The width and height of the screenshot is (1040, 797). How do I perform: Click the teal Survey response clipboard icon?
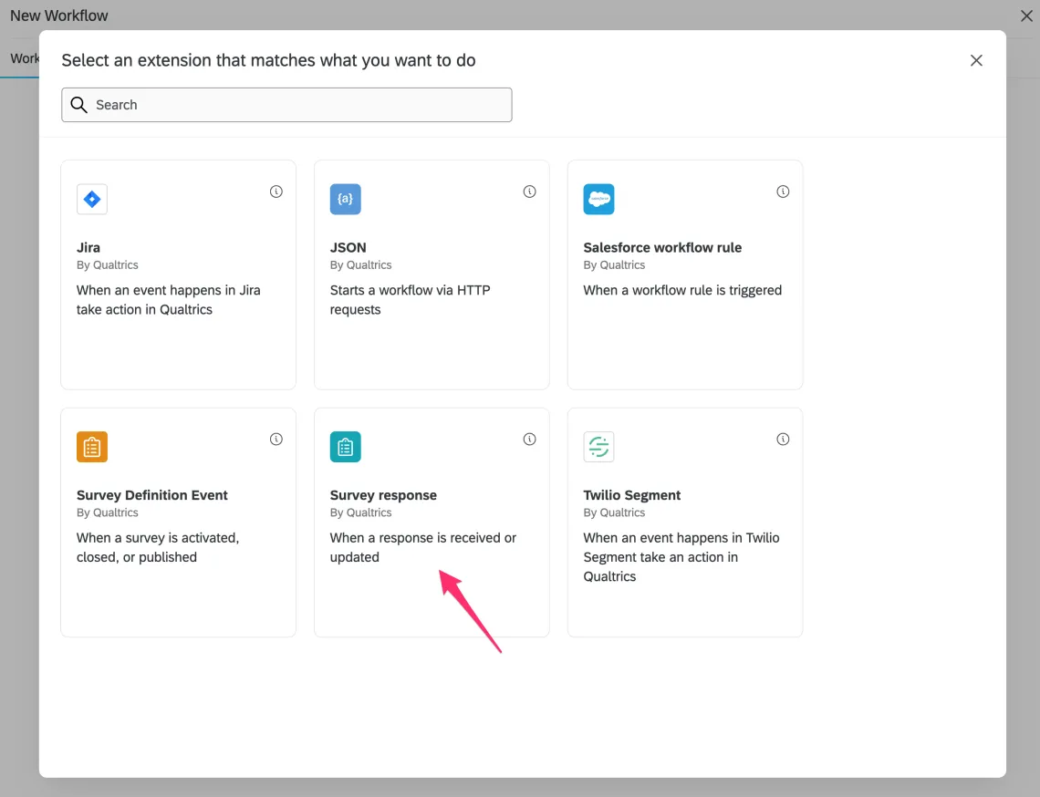pyautogui.click(x=346, y=447)
